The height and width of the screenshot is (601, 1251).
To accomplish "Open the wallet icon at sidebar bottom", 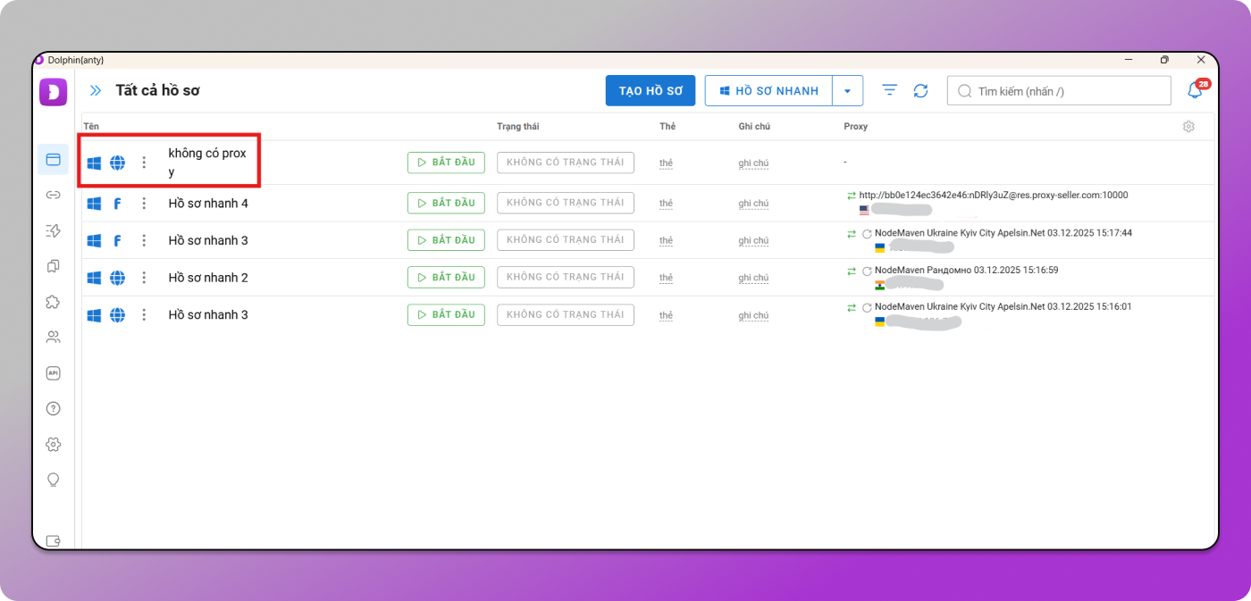I will pyautogui.click(x=53, y=540).
